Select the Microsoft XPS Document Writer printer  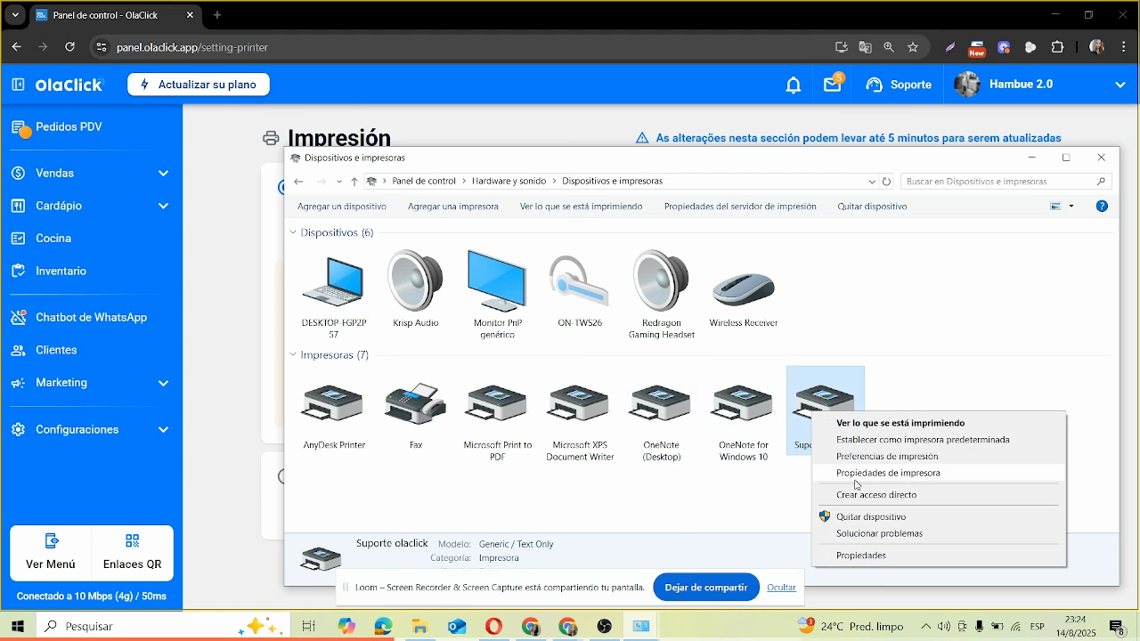[580, 422]
